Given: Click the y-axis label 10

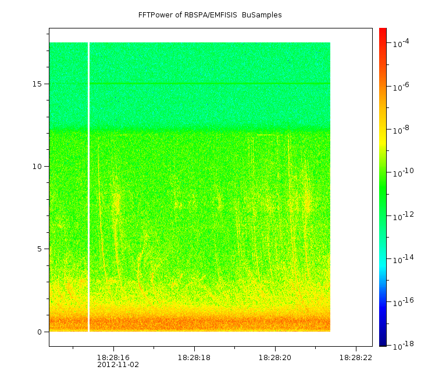Looking at the screenshot, I should point(37,167).
